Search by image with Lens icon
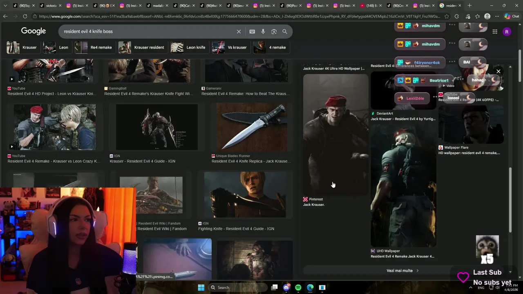 pos(274,31)
